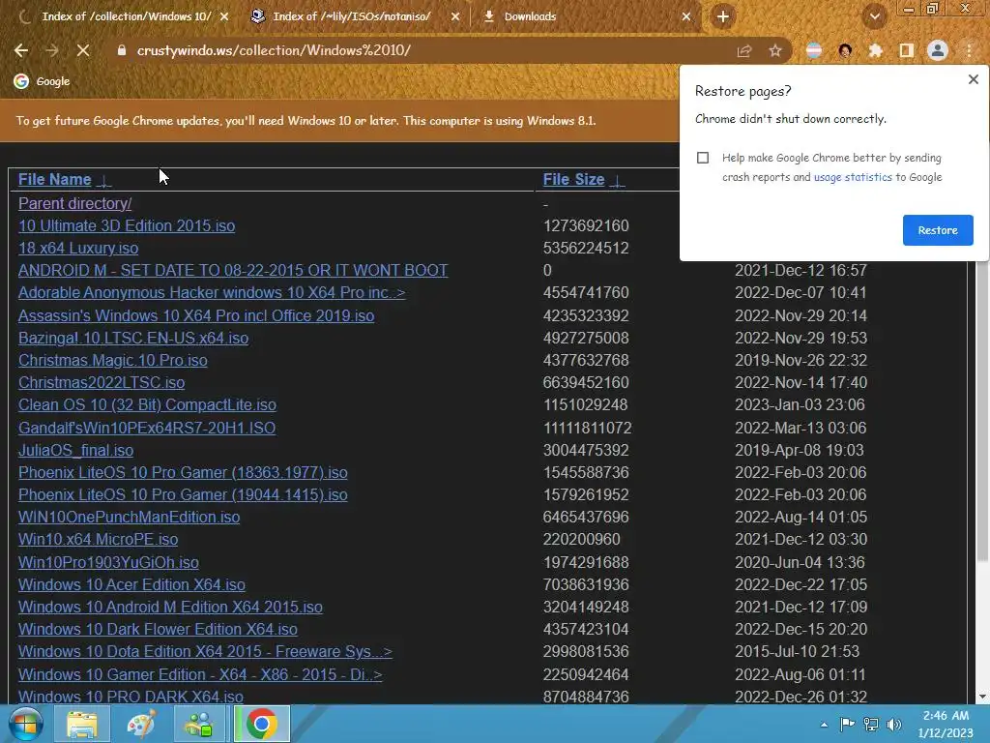The height and width of the screenshot is (743, 990).
Task: Open the usage statistics link
Action: 853,178
